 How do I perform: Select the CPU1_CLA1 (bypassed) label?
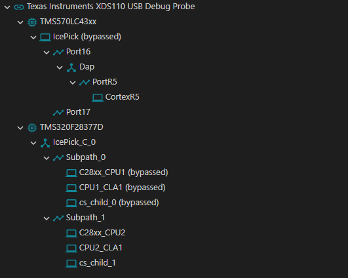point(123,188)
